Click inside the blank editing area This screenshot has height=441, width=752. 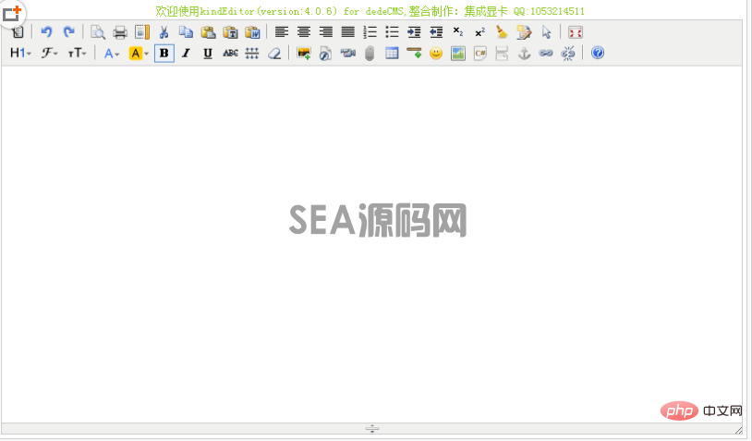pos(371,244)
